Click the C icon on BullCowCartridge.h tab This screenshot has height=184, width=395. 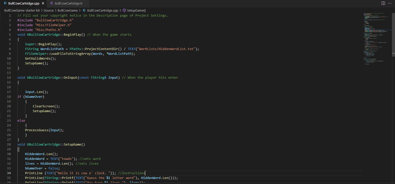coord(52,3)
